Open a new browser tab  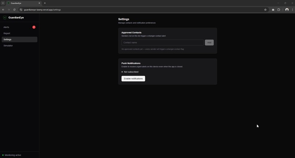45,3
